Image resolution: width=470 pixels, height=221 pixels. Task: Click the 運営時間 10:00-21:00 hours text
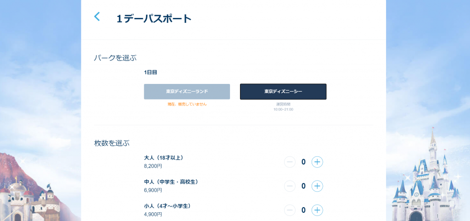(283, 107)
